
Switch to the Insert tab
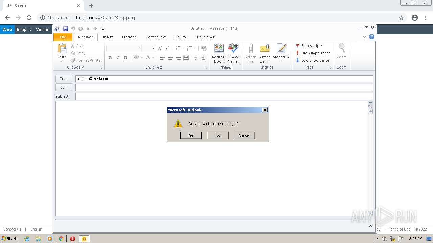[x=108, y=37]
